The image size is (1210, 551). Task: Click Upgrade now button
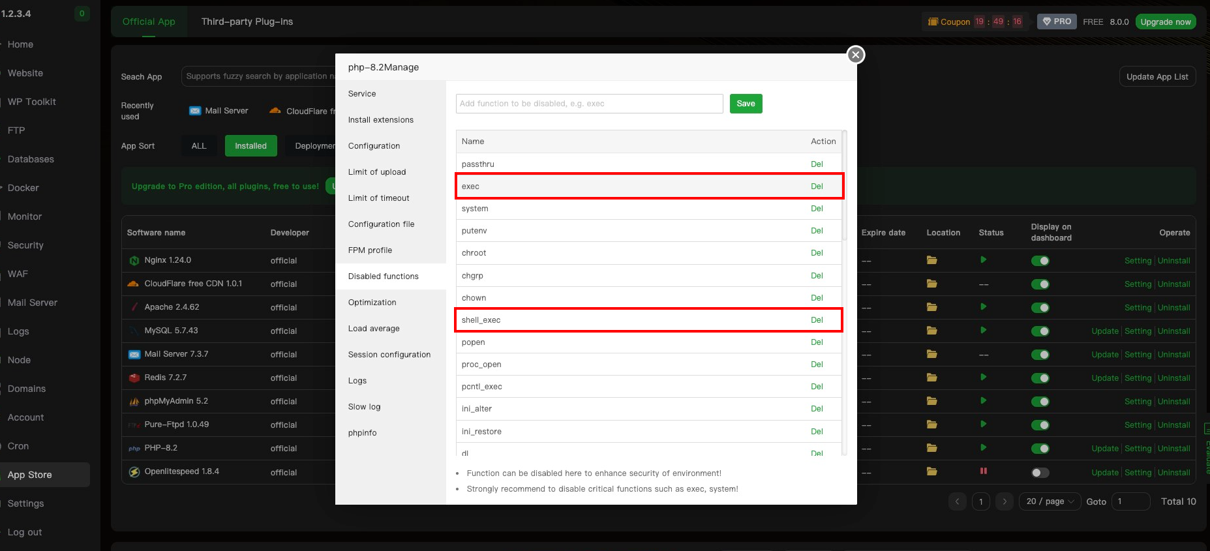point(1166,22)
